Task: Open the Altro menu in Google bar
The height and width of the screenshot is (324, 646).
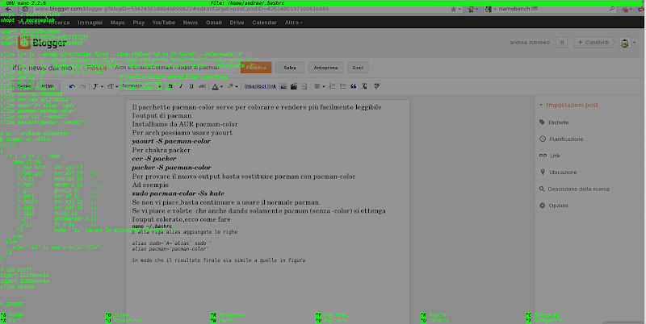Action: pos(293,23)
